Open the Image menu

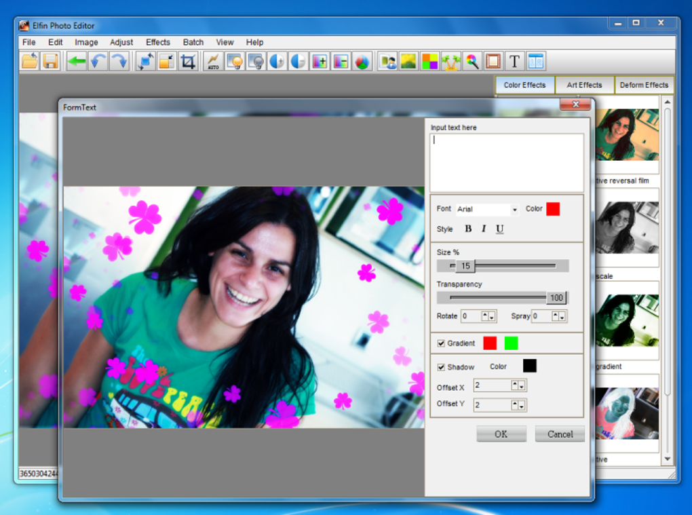pos(86,42)
